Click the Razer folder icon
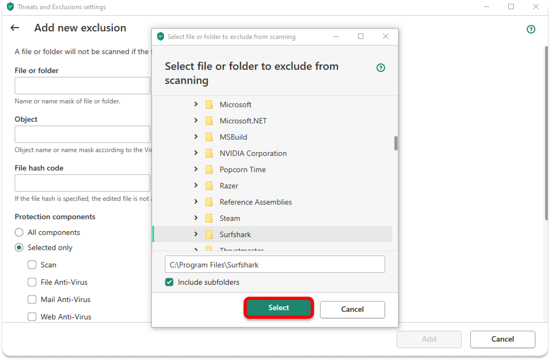Image resolution: width=550 pixels, height=360 pixels. [209, 186]
